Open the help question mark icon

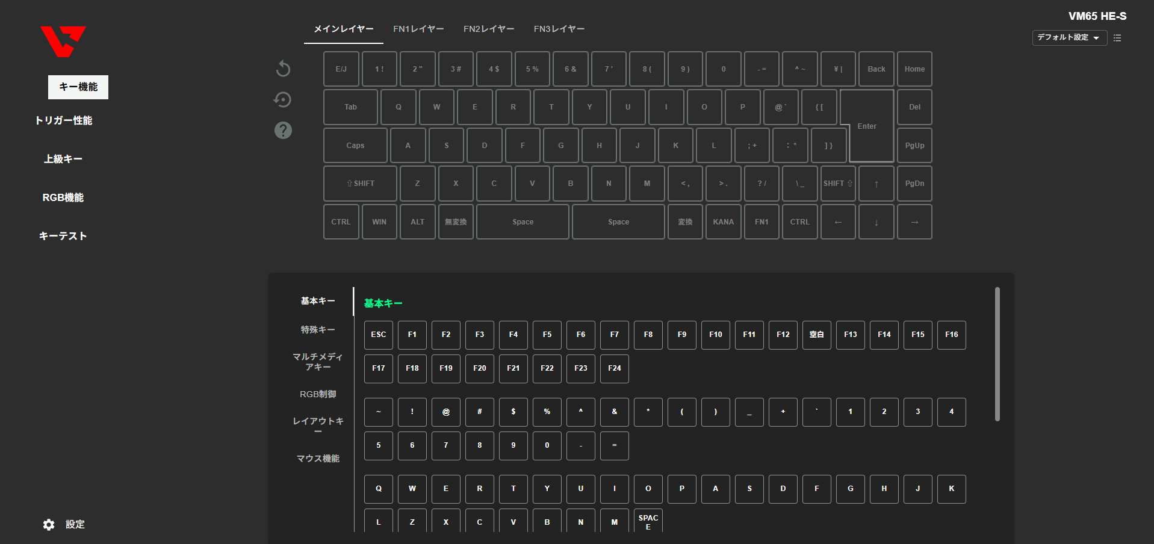[x=283, y=130]
